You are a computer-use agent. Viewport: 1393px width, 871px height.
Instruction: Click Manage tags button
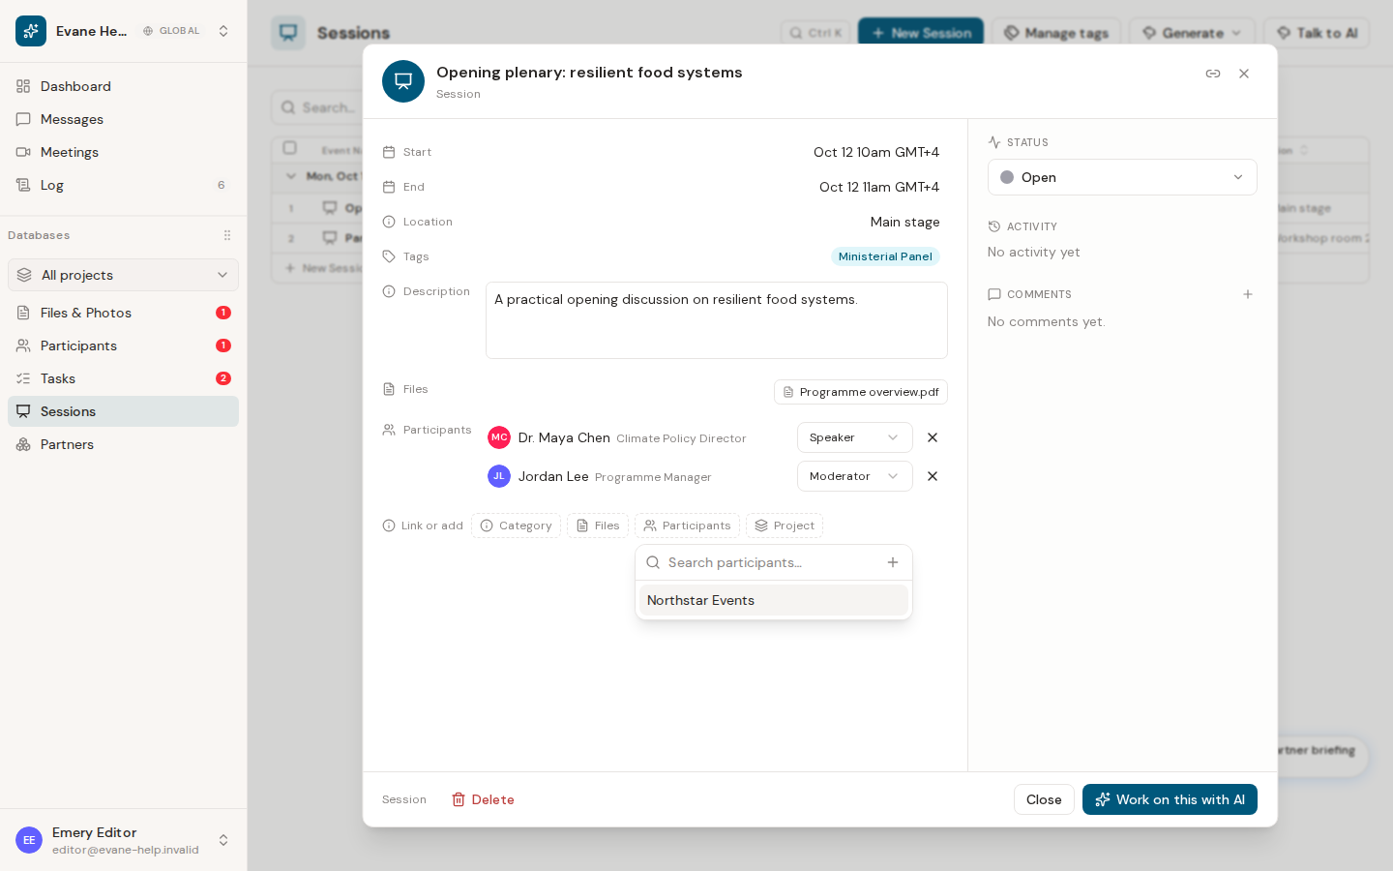1056,33
